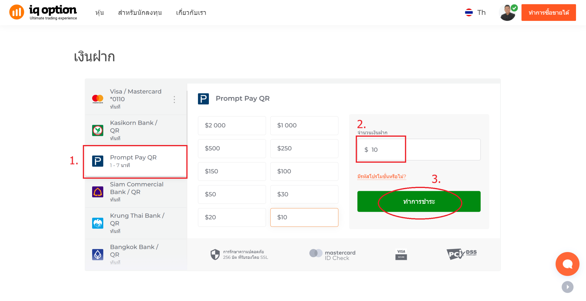Open the promo code link

tap(382, 177)
